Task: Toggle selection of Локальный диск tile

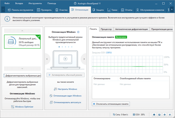Action: point(22,41)
